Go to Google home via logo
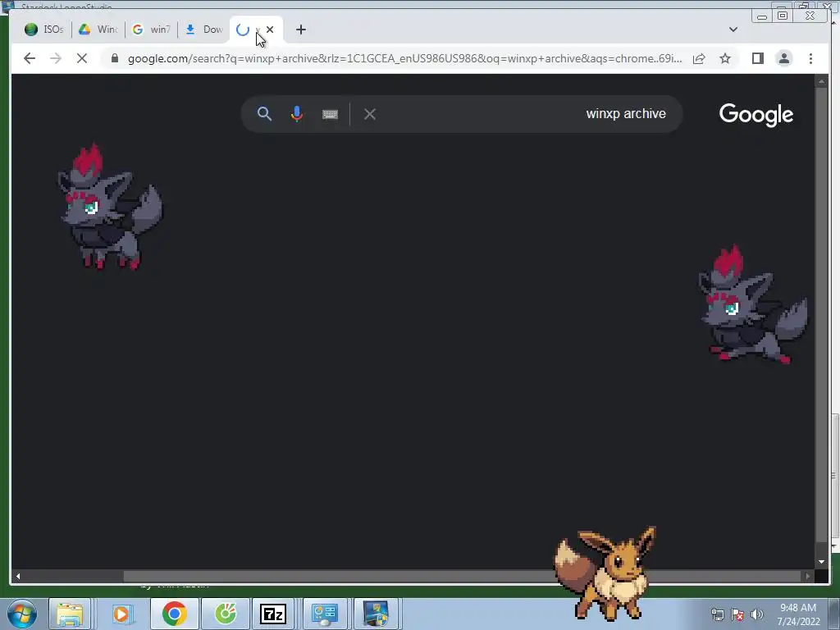Screen dimensions: 840x630 click(756, 115)
